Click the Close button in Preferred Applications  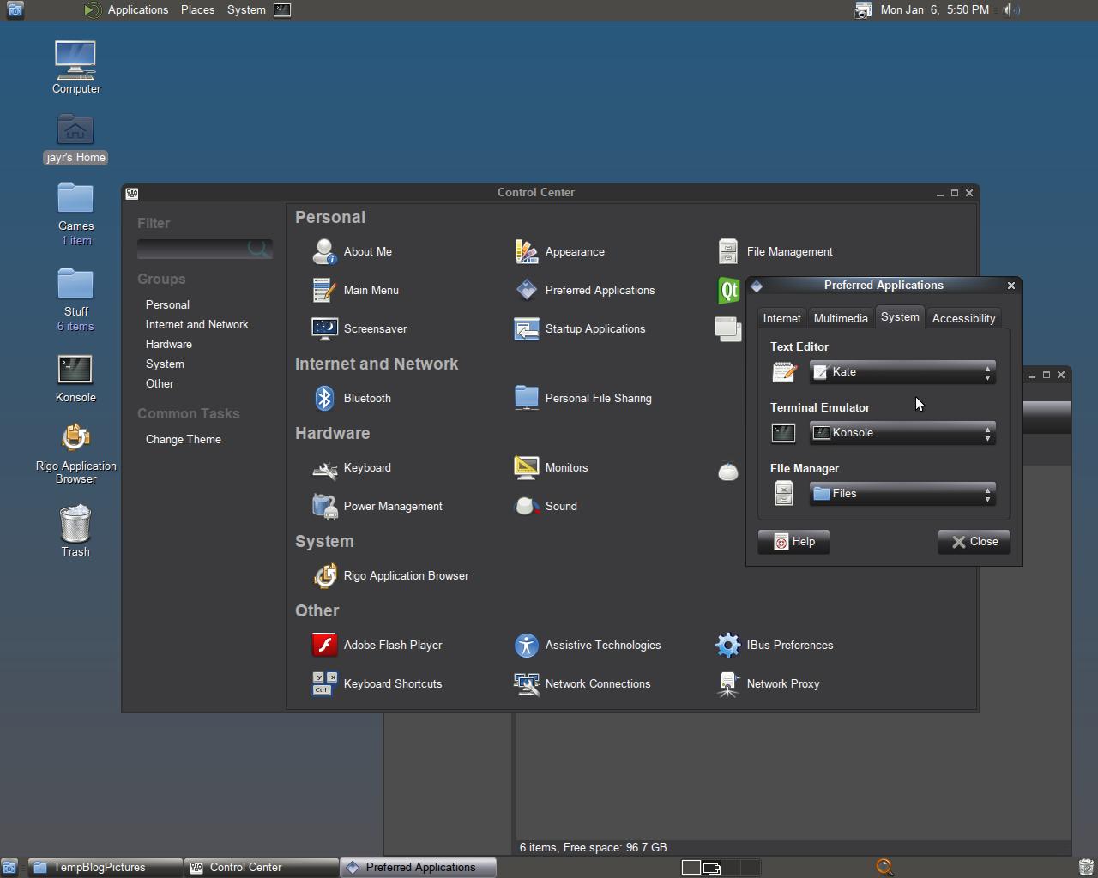pos(974,542)
